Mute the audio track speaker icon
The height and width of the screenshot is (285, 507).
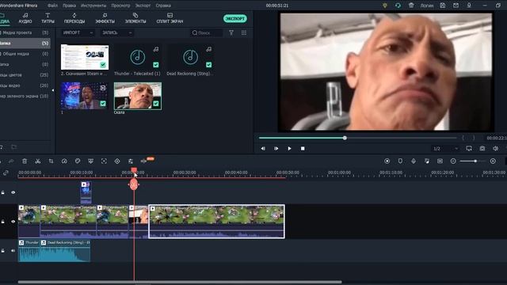pos(13,250)
